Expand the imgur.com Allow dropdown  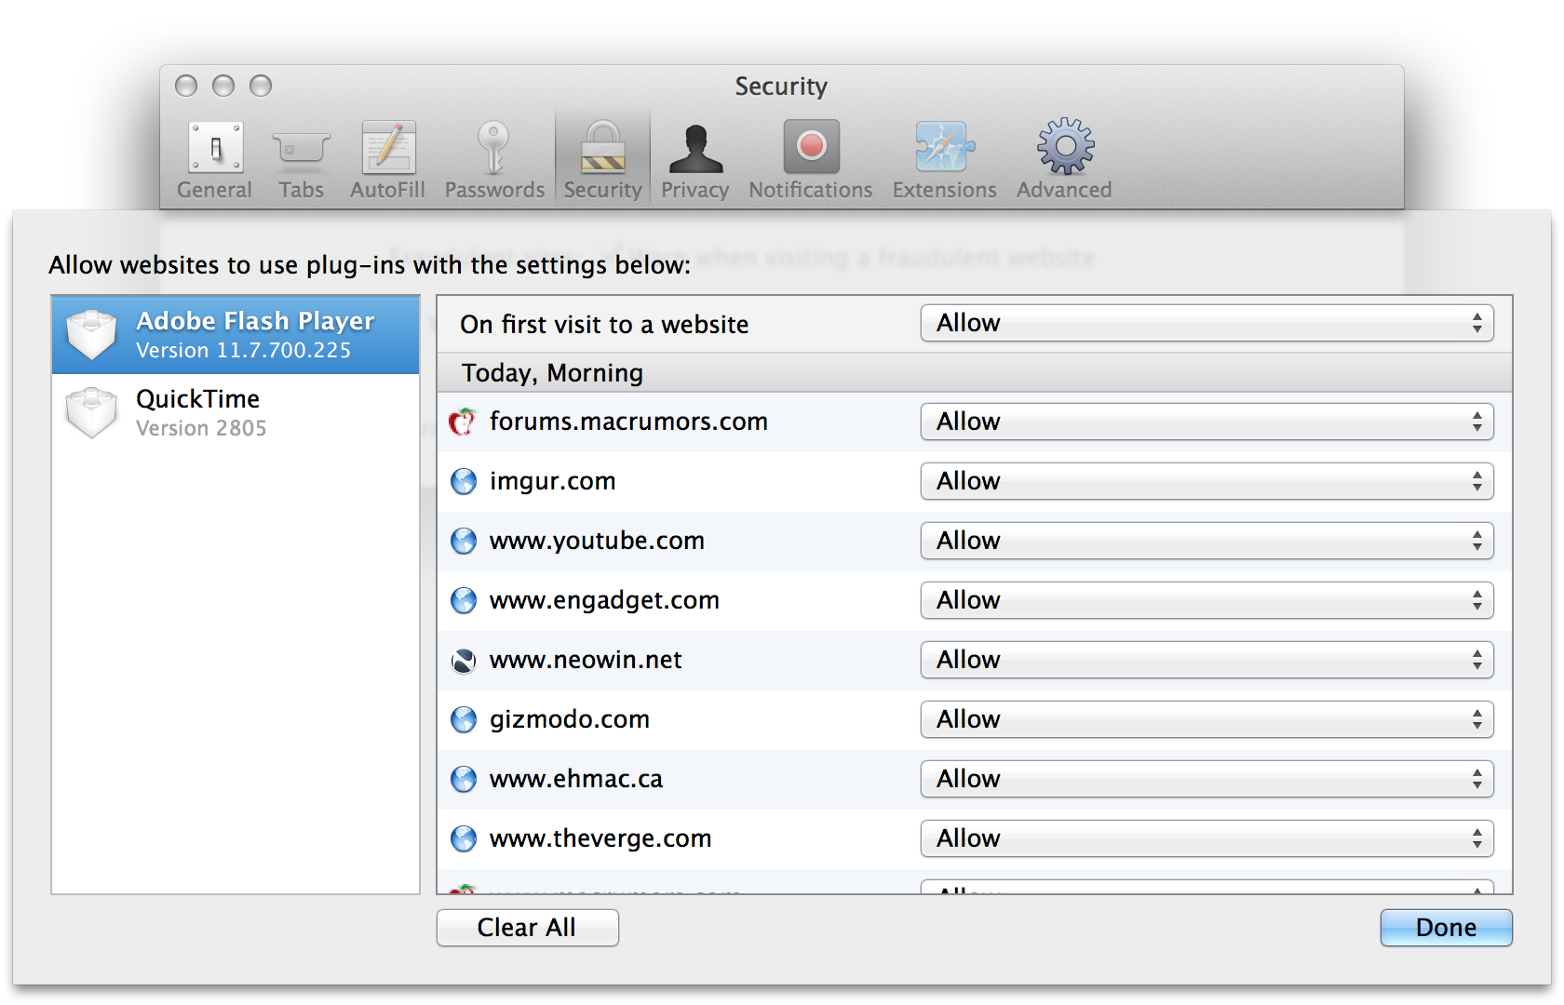1207,482
